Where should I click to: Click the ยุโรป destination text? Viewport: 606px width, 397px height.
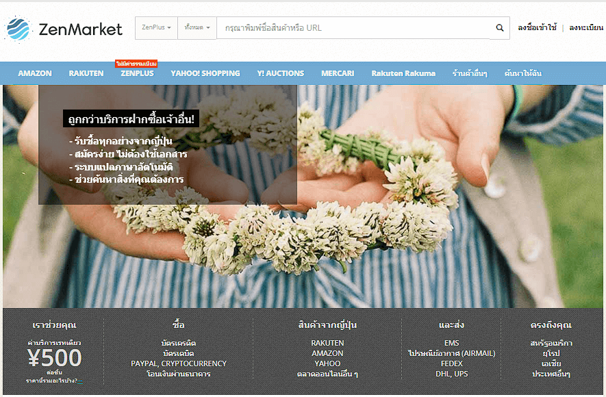[551, 353]
